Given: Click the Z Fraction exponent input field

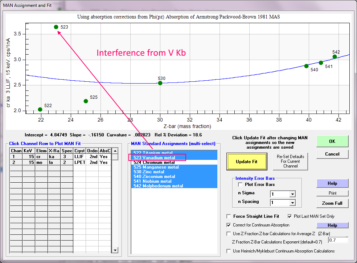Looking at the screenshot, I should pyautogui.click(x=338, y=240).
